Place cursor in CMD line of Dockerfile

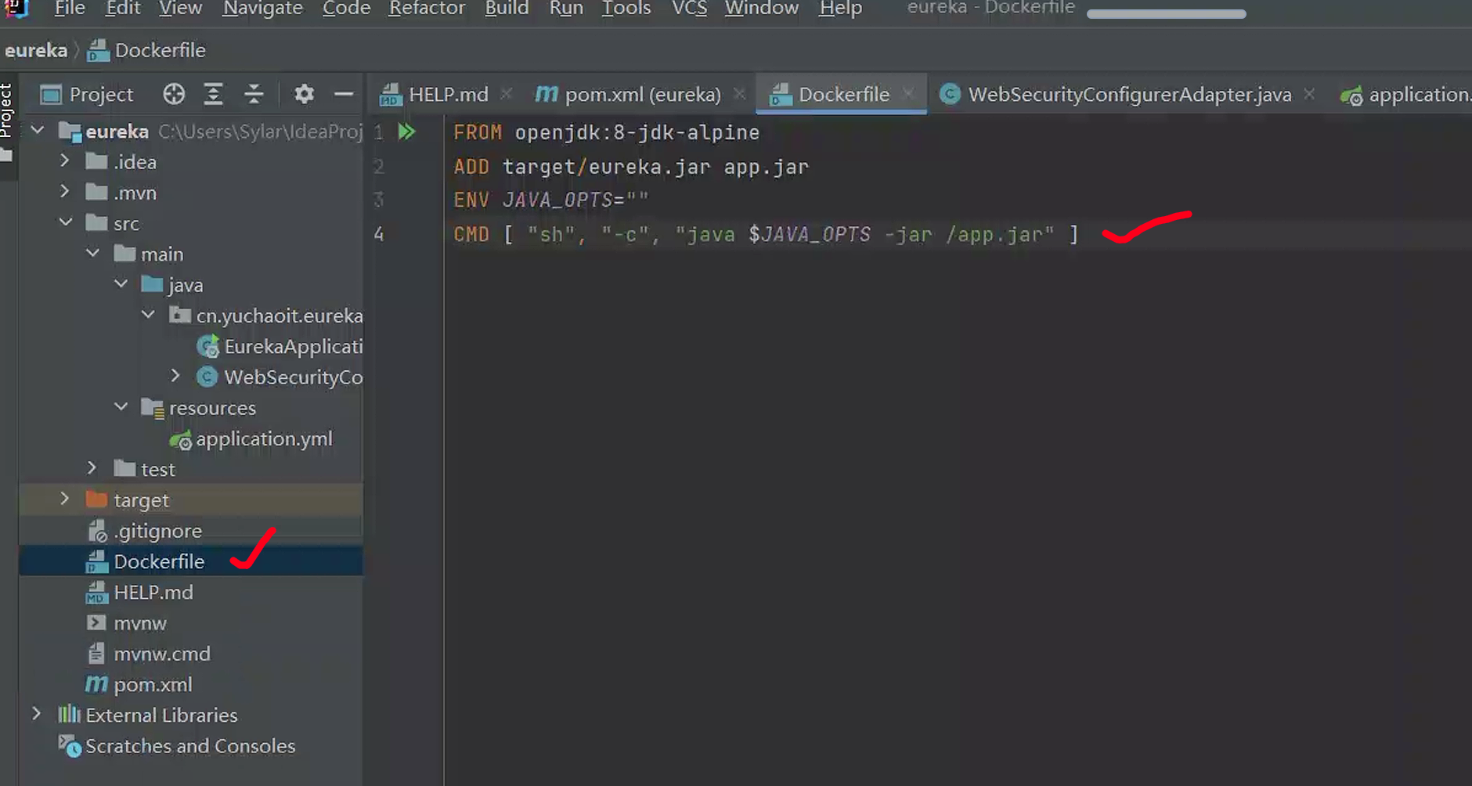point(783,235)
